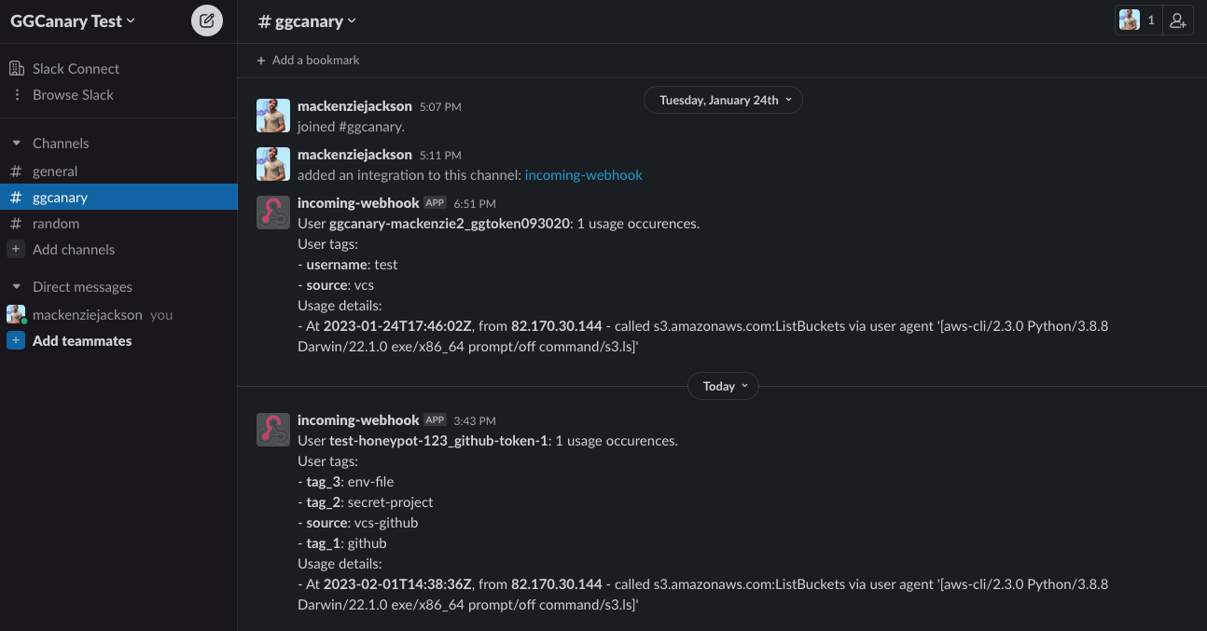Click webhook app icon on 6:51 PM message

pyautogui.click(x=273, y=213)
